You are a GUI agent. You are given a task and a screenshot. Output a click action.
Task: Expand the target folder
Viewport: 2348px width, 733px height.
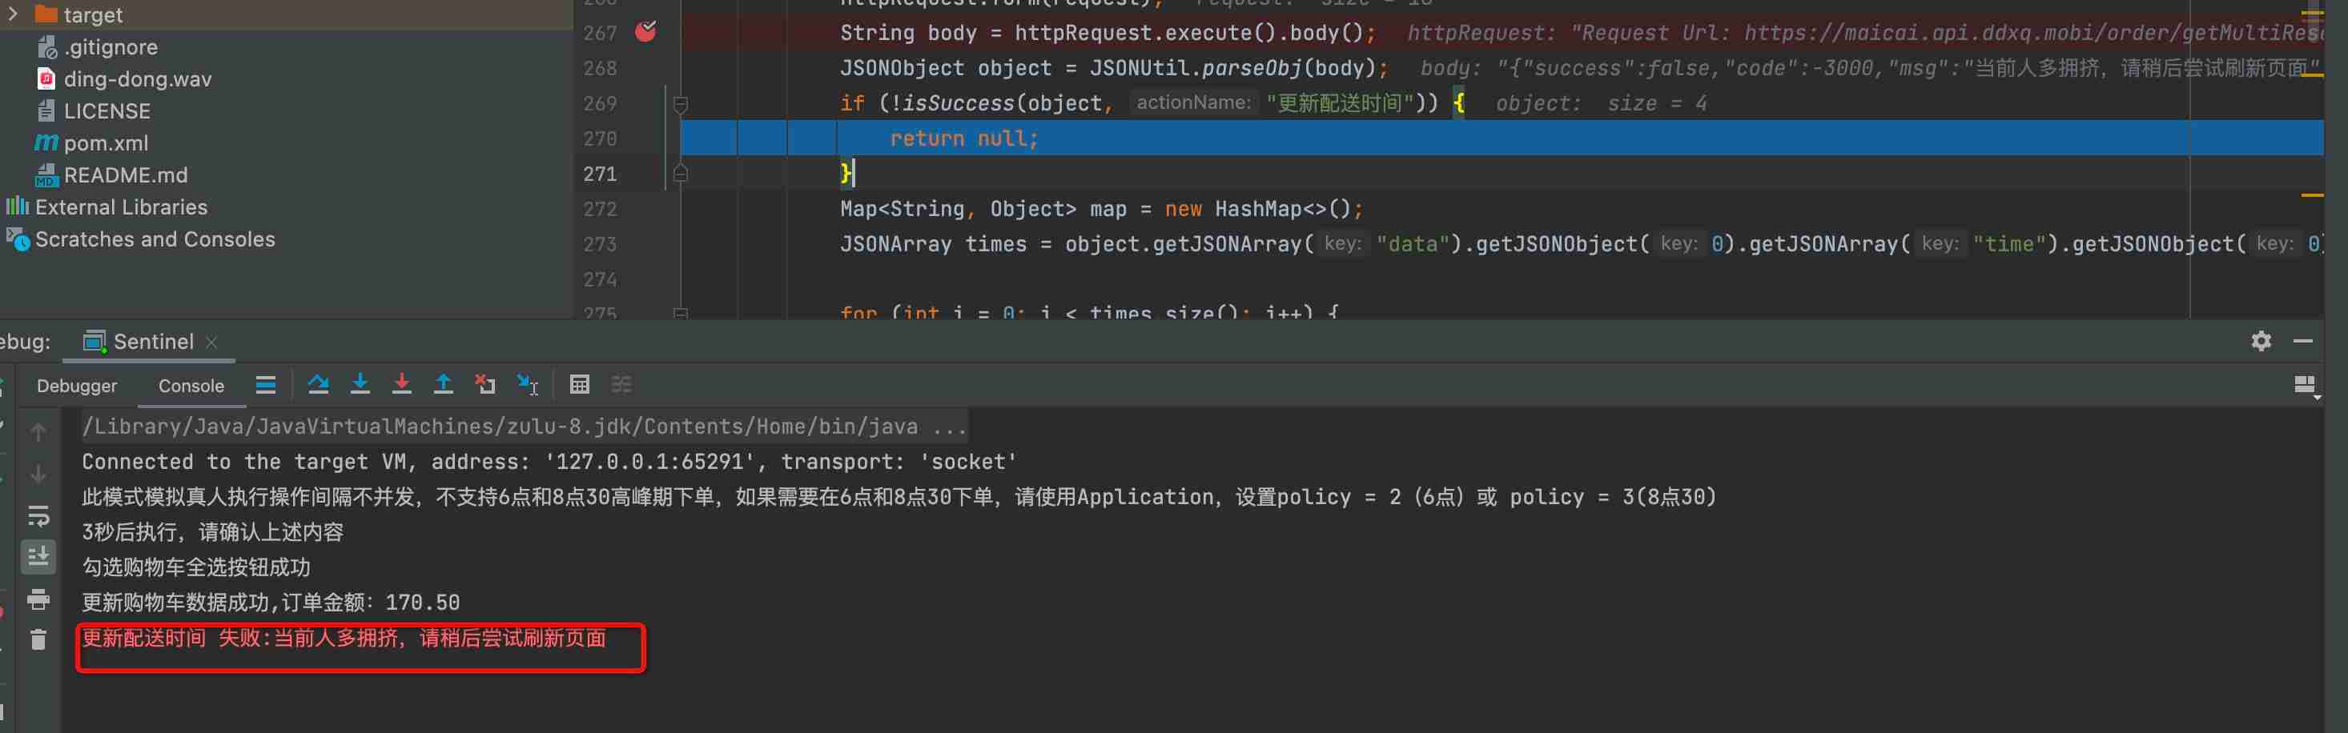[14, 14]
